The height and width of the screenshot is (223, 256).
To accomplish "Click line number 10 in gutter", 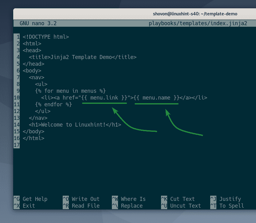I will tap(17, 98).
